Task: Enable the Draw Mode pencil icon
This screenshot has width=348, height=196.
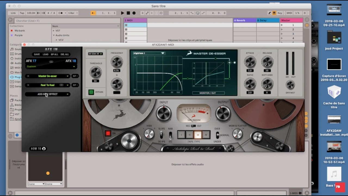Action: click(269, 13)
